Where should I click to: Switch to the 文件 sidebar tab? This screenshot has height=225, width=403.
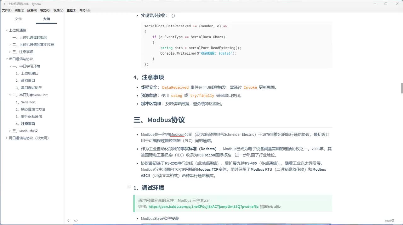pyautogui.click(x=19, y=19)
